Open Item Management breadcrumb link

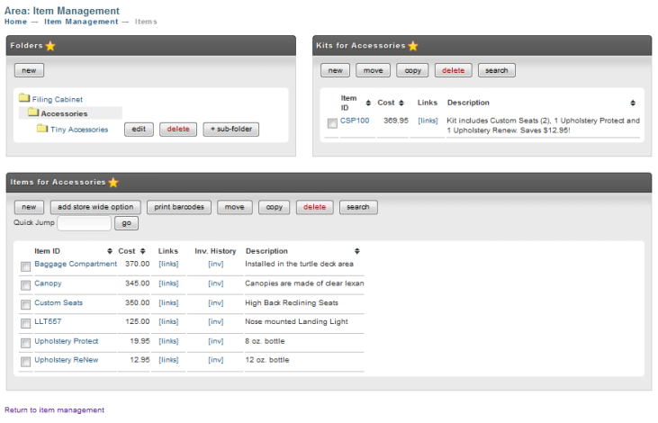coord(81,22)
